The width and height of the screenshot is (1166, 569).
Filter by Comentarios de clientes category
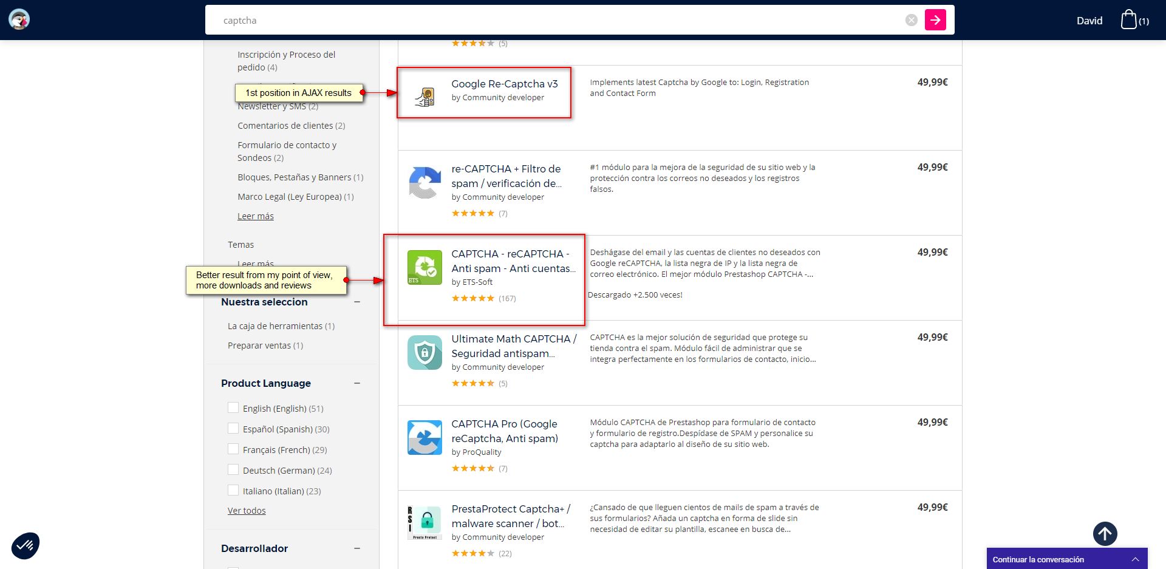pyautogui.click(x=291, y=126)
